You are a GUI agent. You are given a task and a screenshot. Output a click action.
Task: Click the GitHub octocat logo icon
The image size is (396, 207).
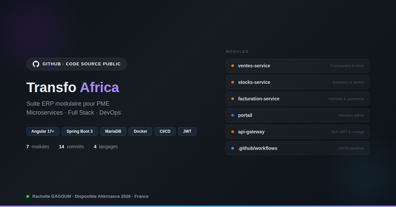36,64
